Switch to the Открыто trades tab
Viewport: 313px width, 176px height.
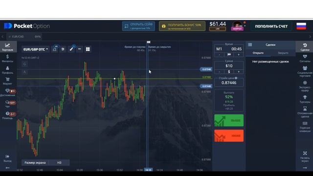tap(258, 53)
